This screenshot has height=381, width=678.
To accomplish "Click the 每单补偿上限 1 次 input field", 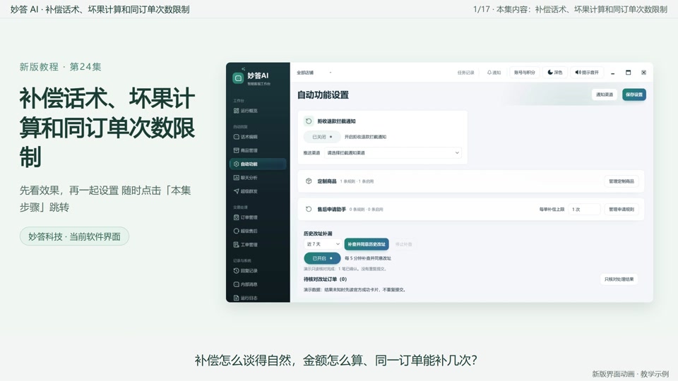I will tap(584, 210).
